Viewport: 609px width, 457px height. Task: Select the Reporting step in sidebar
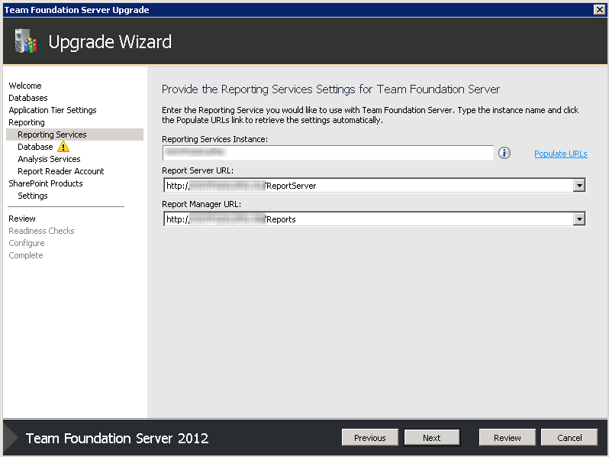(27, 122)
